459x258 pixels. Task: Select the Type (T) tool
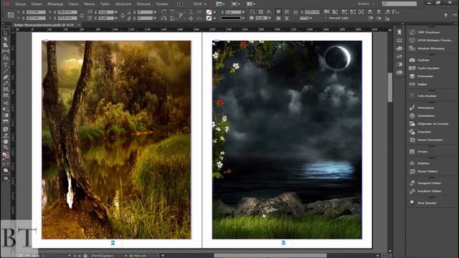pos(6,65)
